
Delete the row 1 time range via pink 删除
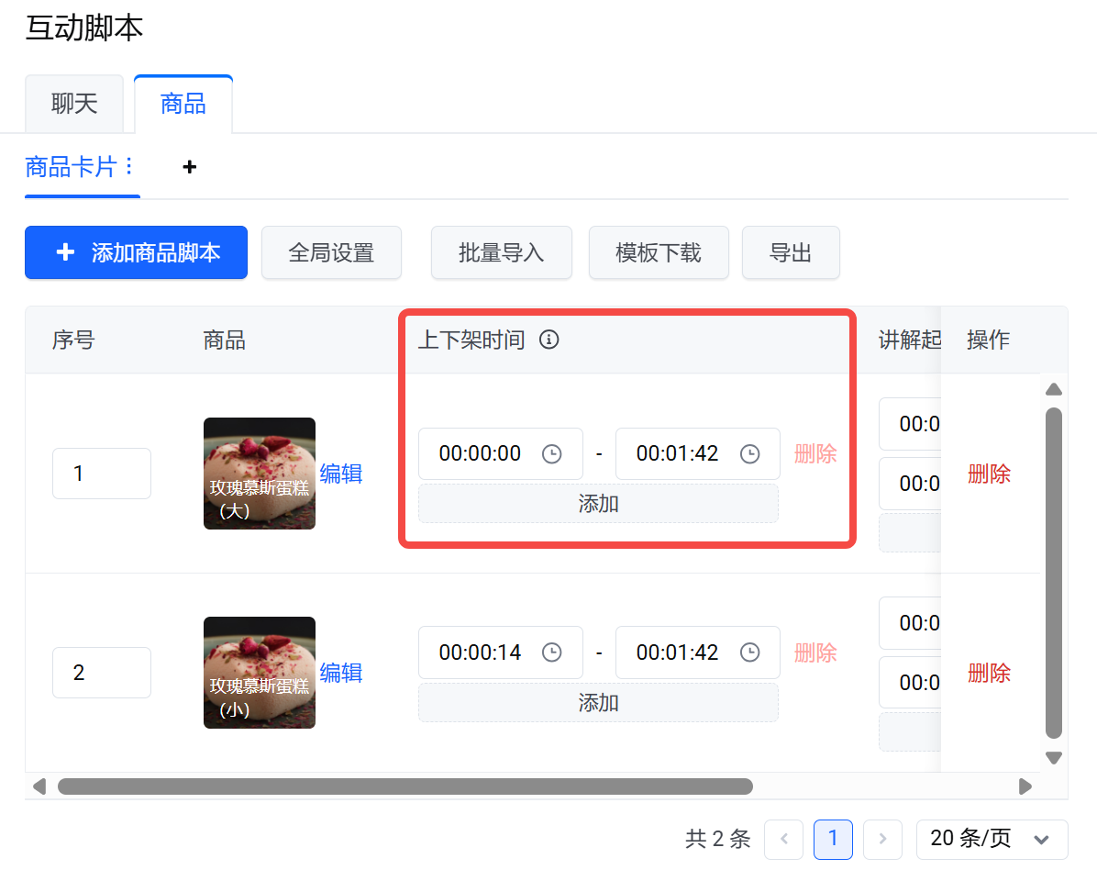(x=815, y=453)
